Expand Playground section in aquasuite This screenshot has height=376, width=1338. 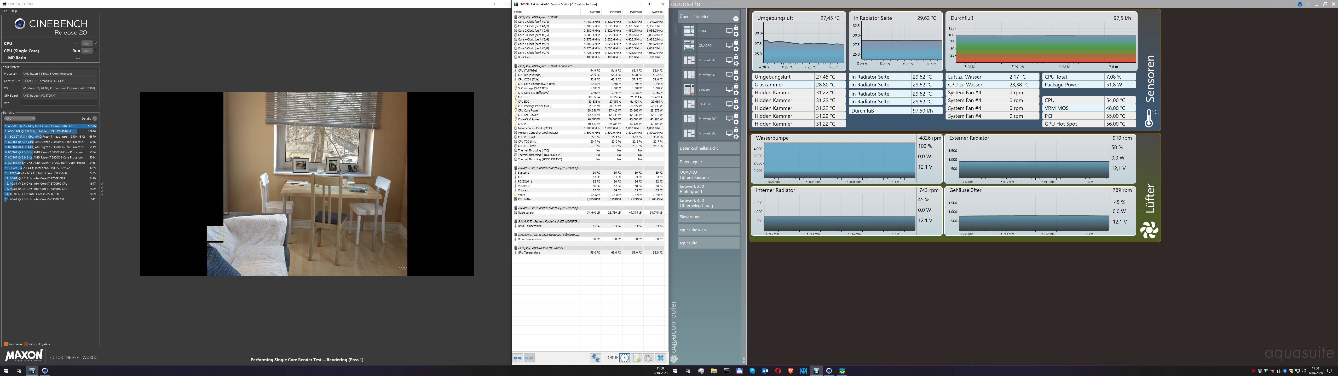[708, 216]
